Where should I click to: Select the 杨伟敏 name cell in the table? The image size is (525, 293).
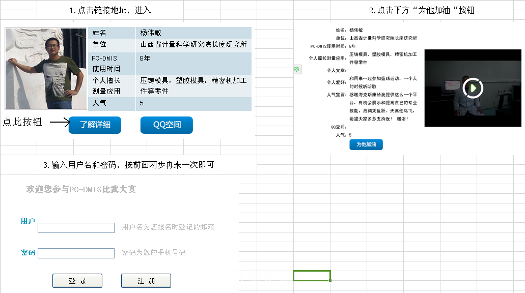(151, 33)
